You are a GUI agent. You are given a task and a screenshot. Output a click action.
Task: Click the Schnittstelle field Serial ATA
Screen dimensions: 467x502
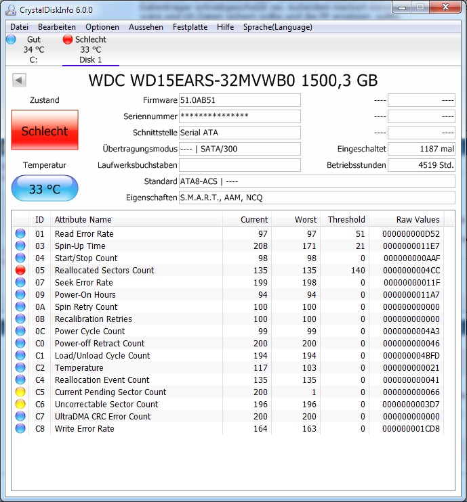coord(239,133)
